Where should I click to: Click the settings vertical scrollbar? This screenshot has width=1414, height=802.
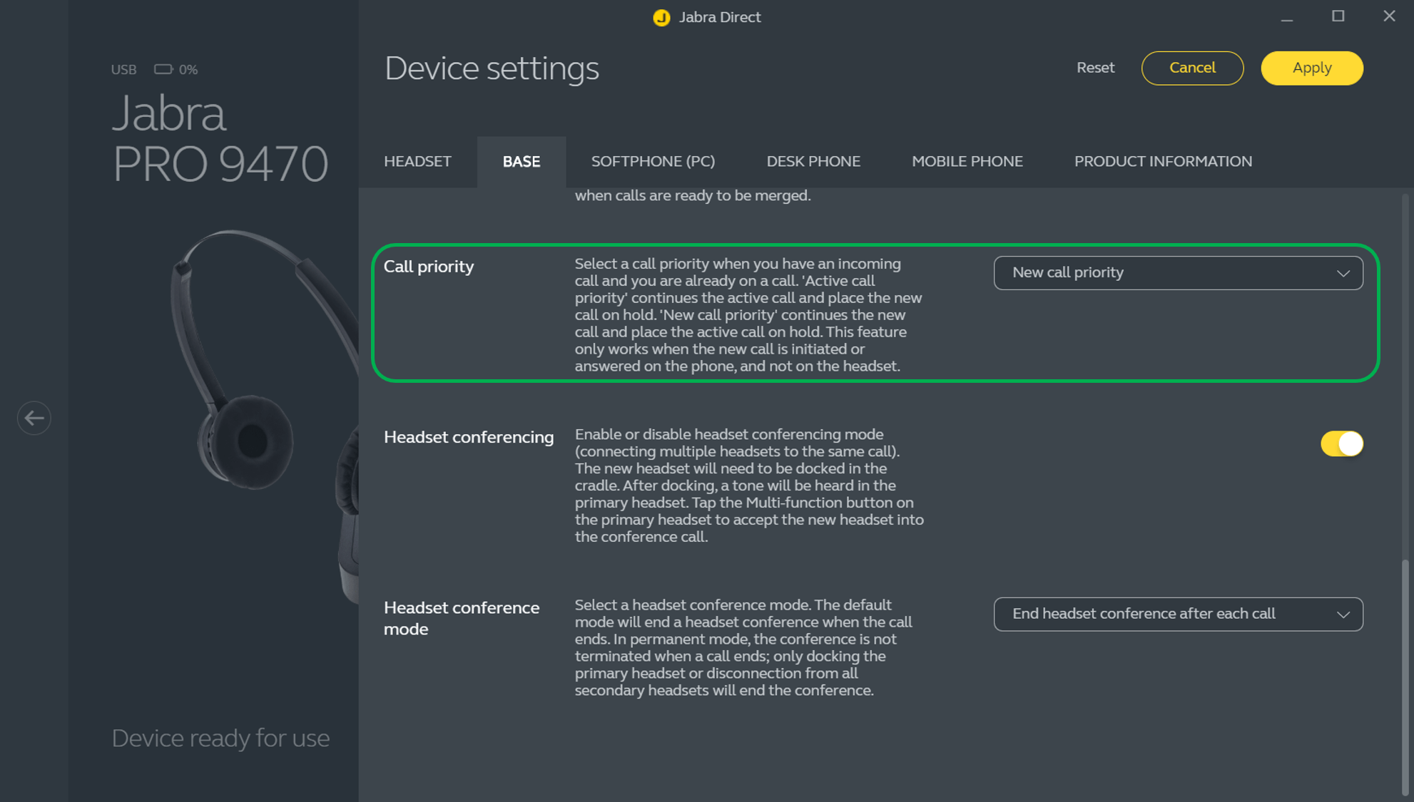[x=1405, y=677]
